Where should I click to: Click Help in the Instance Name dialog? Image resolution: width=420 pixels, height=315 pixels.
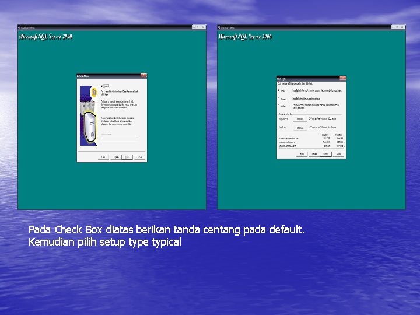tap(103, 157)
